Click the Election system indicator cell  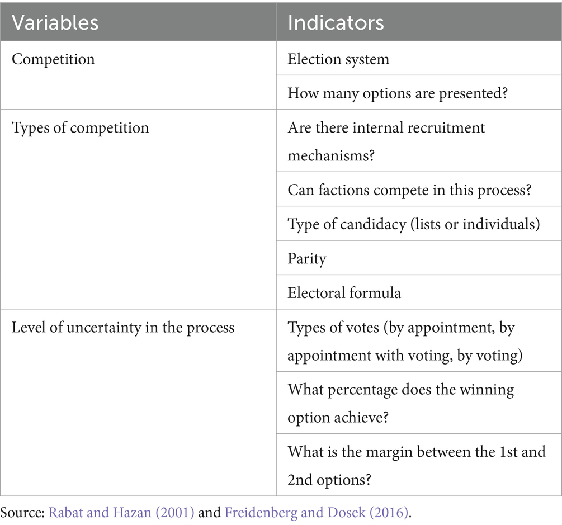(419, 58)
